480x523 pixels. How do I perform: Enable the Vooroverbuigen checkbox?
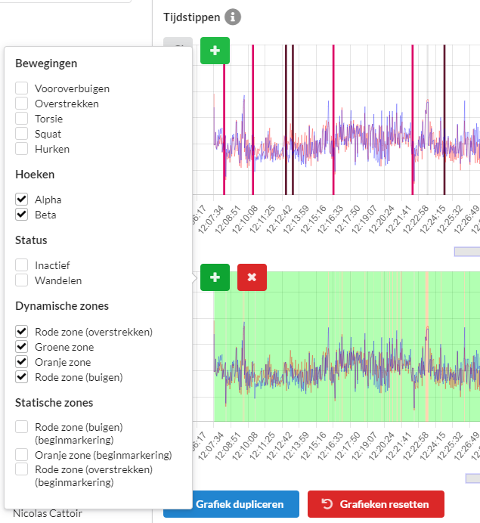tap(22, 88)
